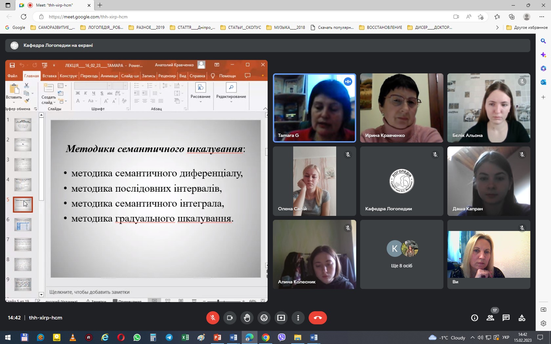Switch to the Анимация tab
Image resolution: width=551 pixels, height=344 pixels.
click(109, 76)
